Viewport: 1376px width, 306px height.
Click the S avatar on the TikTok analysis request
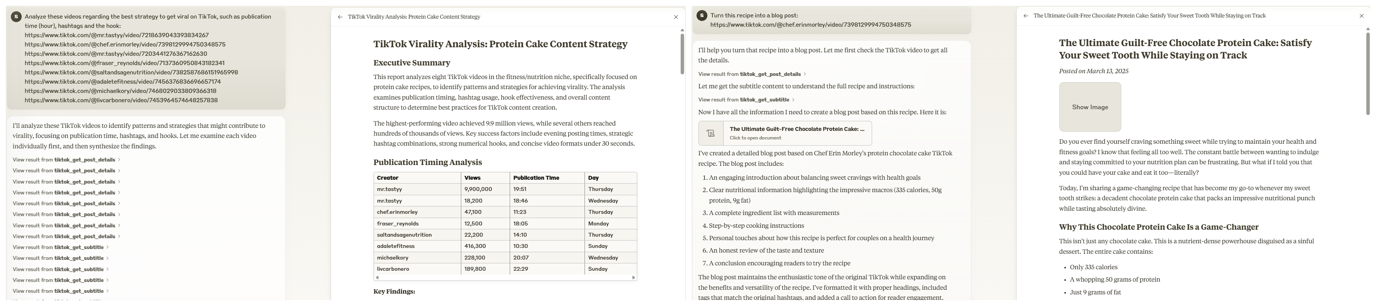(x=16, y=17)
